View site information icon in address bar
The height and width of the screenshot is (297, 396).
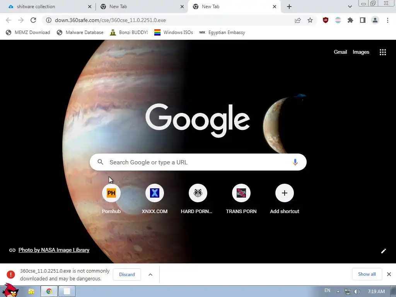49,20
